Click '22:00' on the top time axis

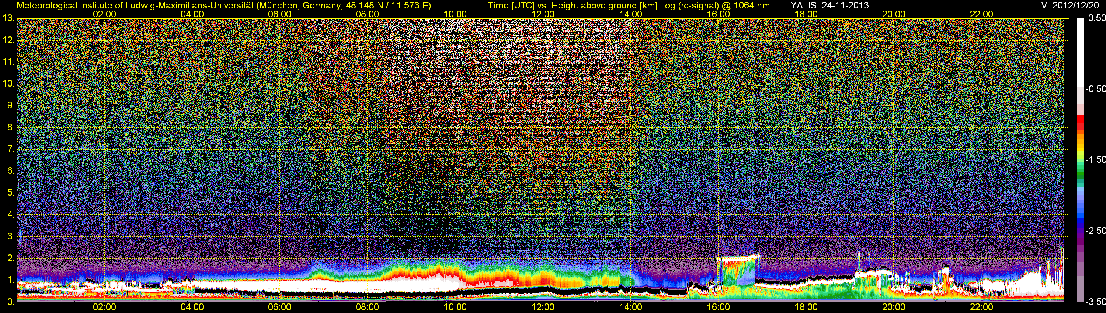[x=981, y=14]
